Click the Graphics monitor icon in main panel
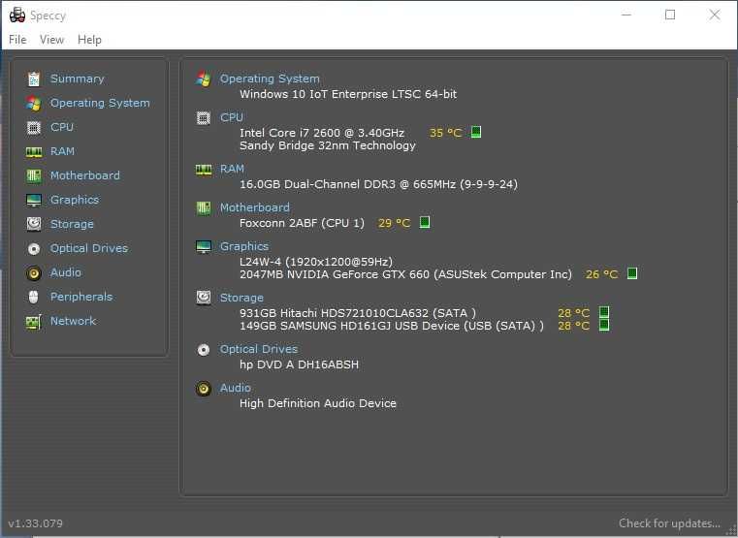Viewport: 738px width, 538px height. pyautogui.click(x=204, y=246)
